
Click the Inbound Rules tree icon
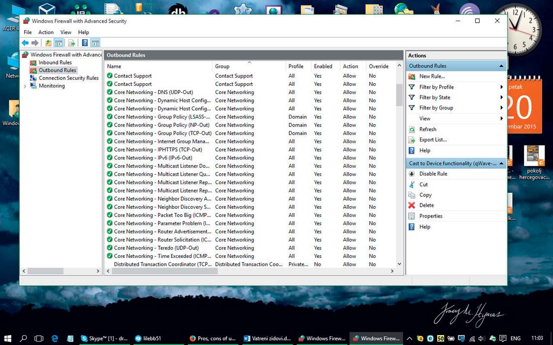[x=33, y=63]
